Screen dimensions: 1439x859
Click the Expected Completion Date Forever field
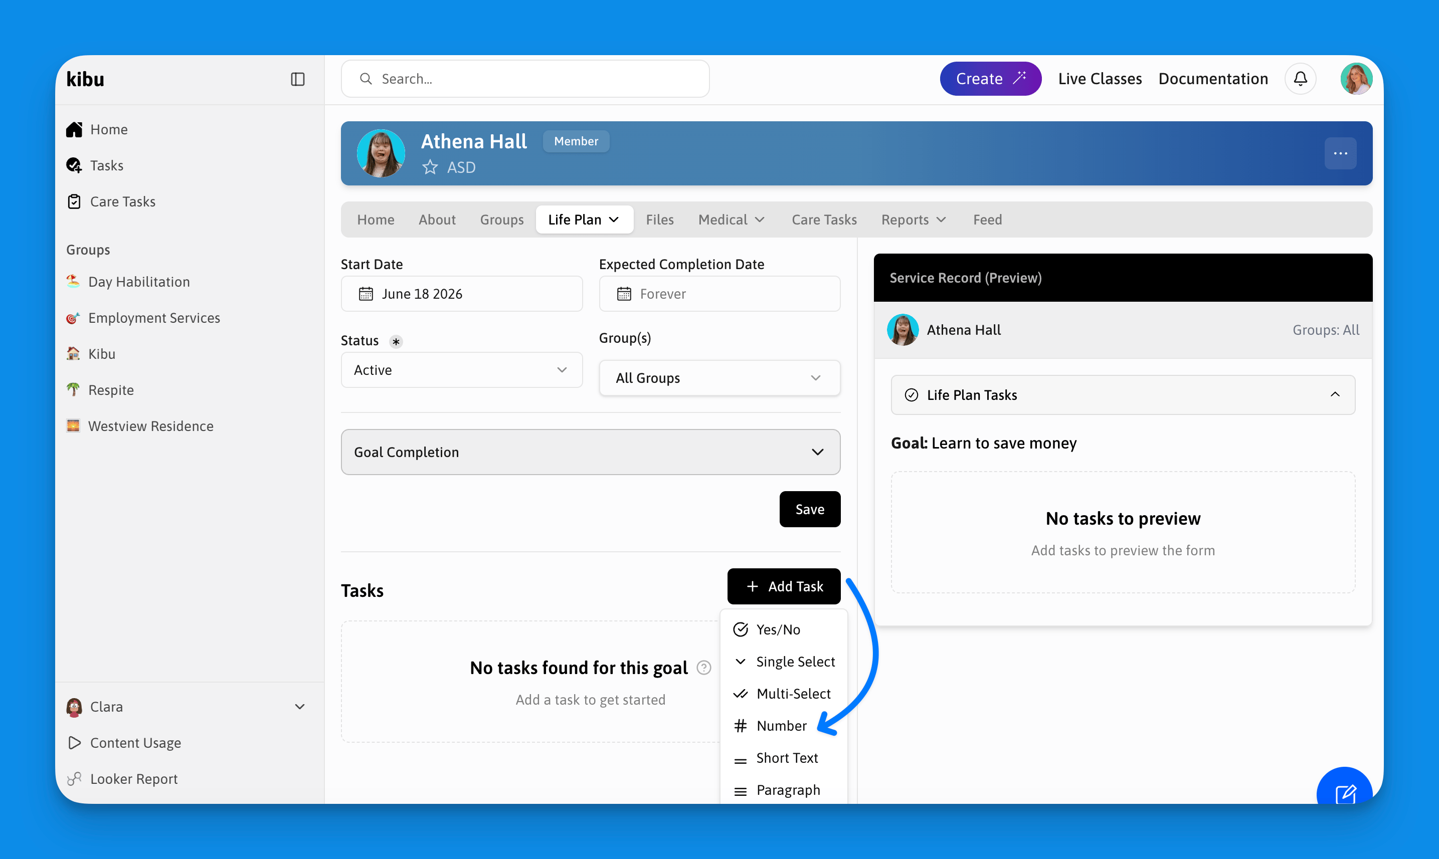click(719, 294)
